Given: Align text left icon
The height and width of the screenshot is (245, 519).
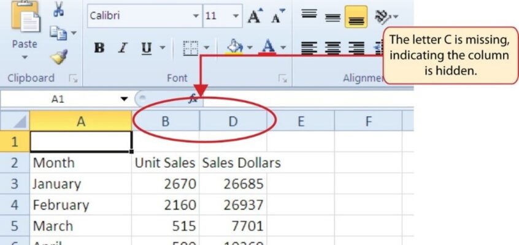Looking at the screenshot, I should pyautogui.click(x=309, y=48).
